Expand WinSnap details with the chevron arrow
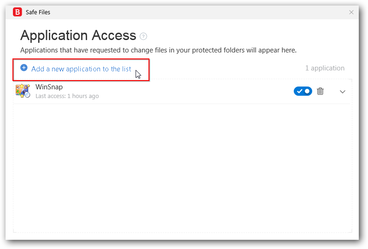Image resolution: width=368 pixels, height=249 pixels. 343,92
